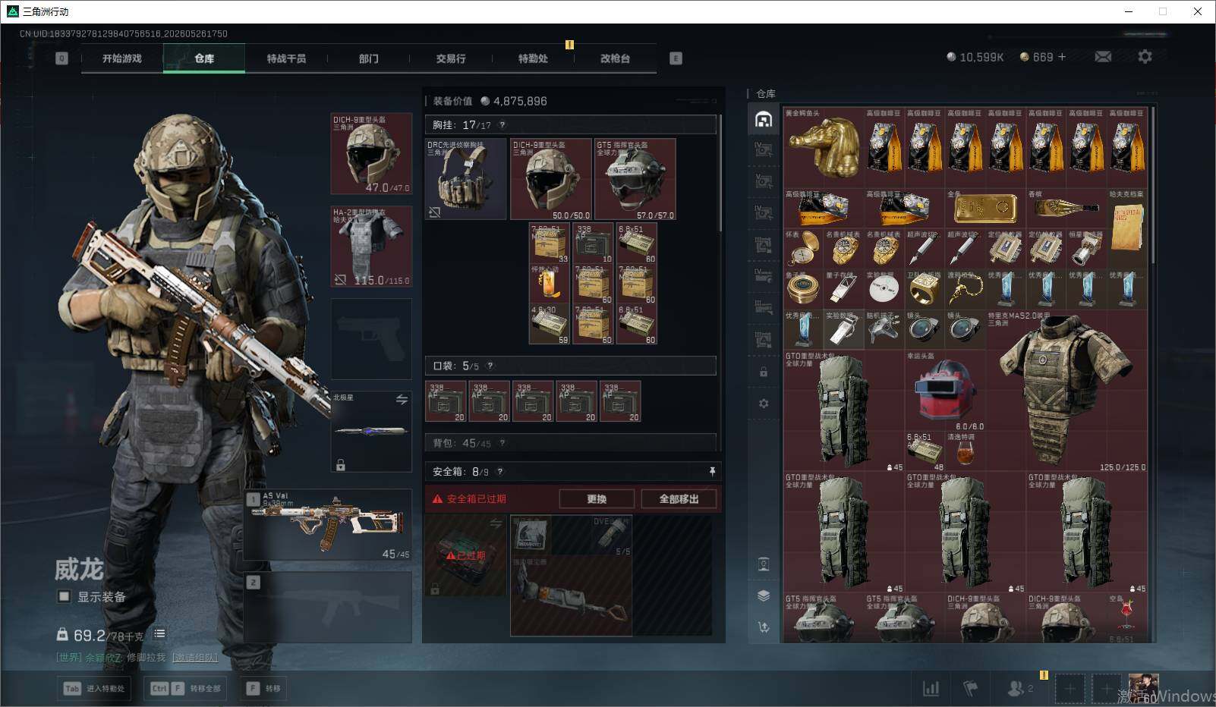This screenshot has height=707, width=1216.
Task: Open the friends icon showing 2
Action: click(x=1019, y=688)
